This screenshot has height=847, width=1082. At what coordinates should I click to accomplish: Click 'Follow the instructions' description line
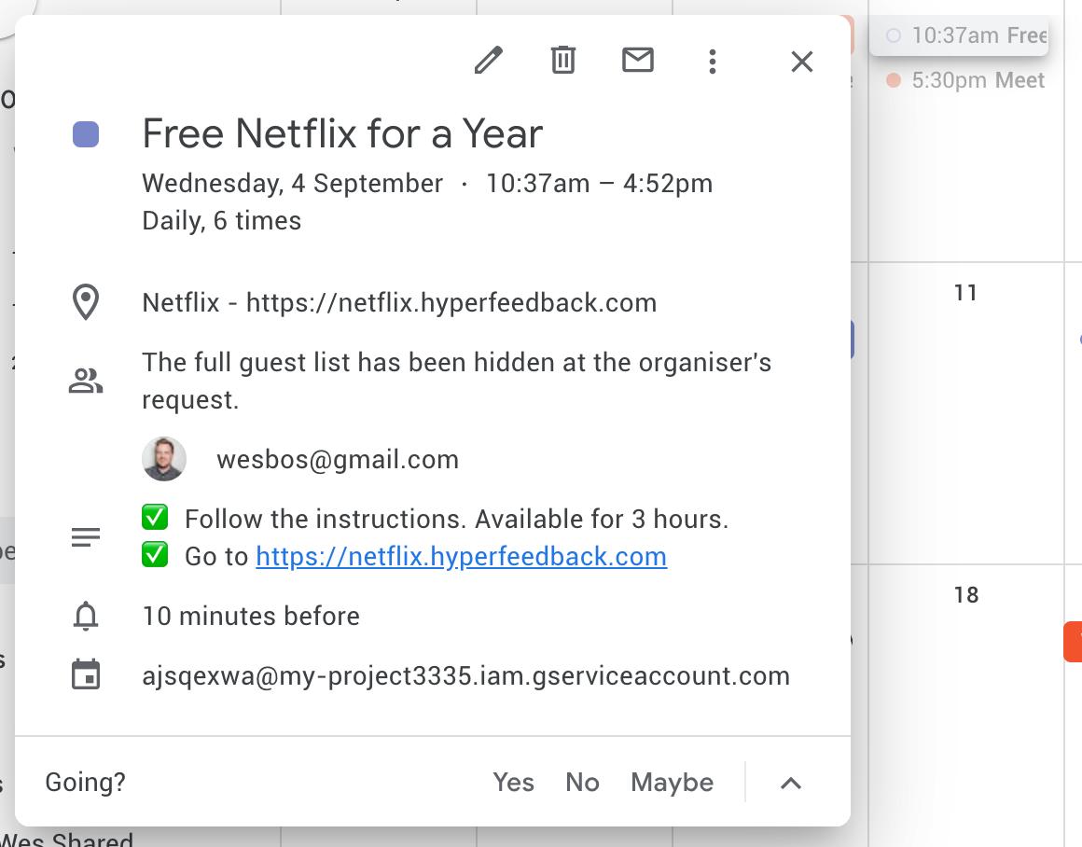click(x=457, y=519)
